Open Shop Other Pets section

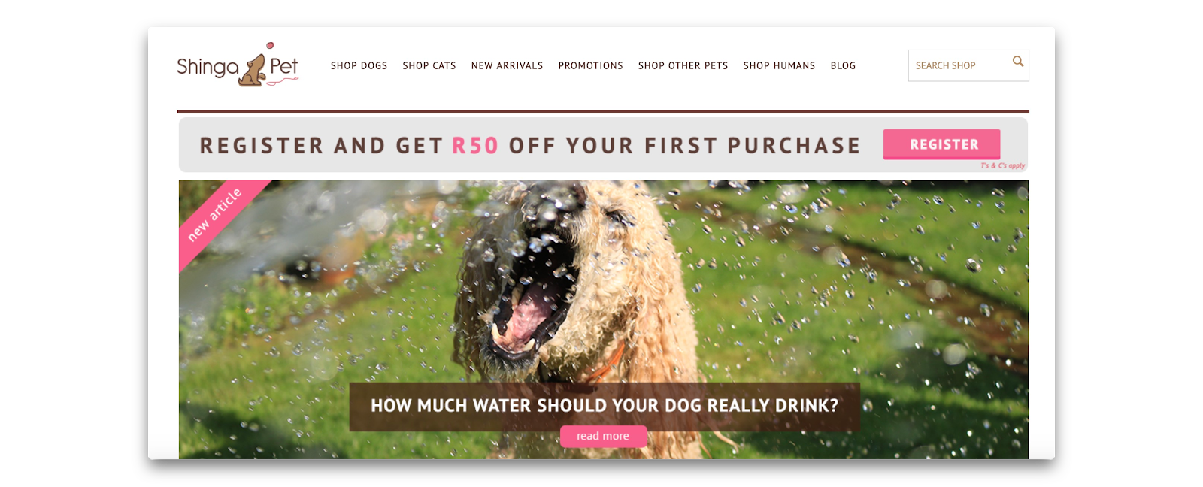(x=683, y=66)
